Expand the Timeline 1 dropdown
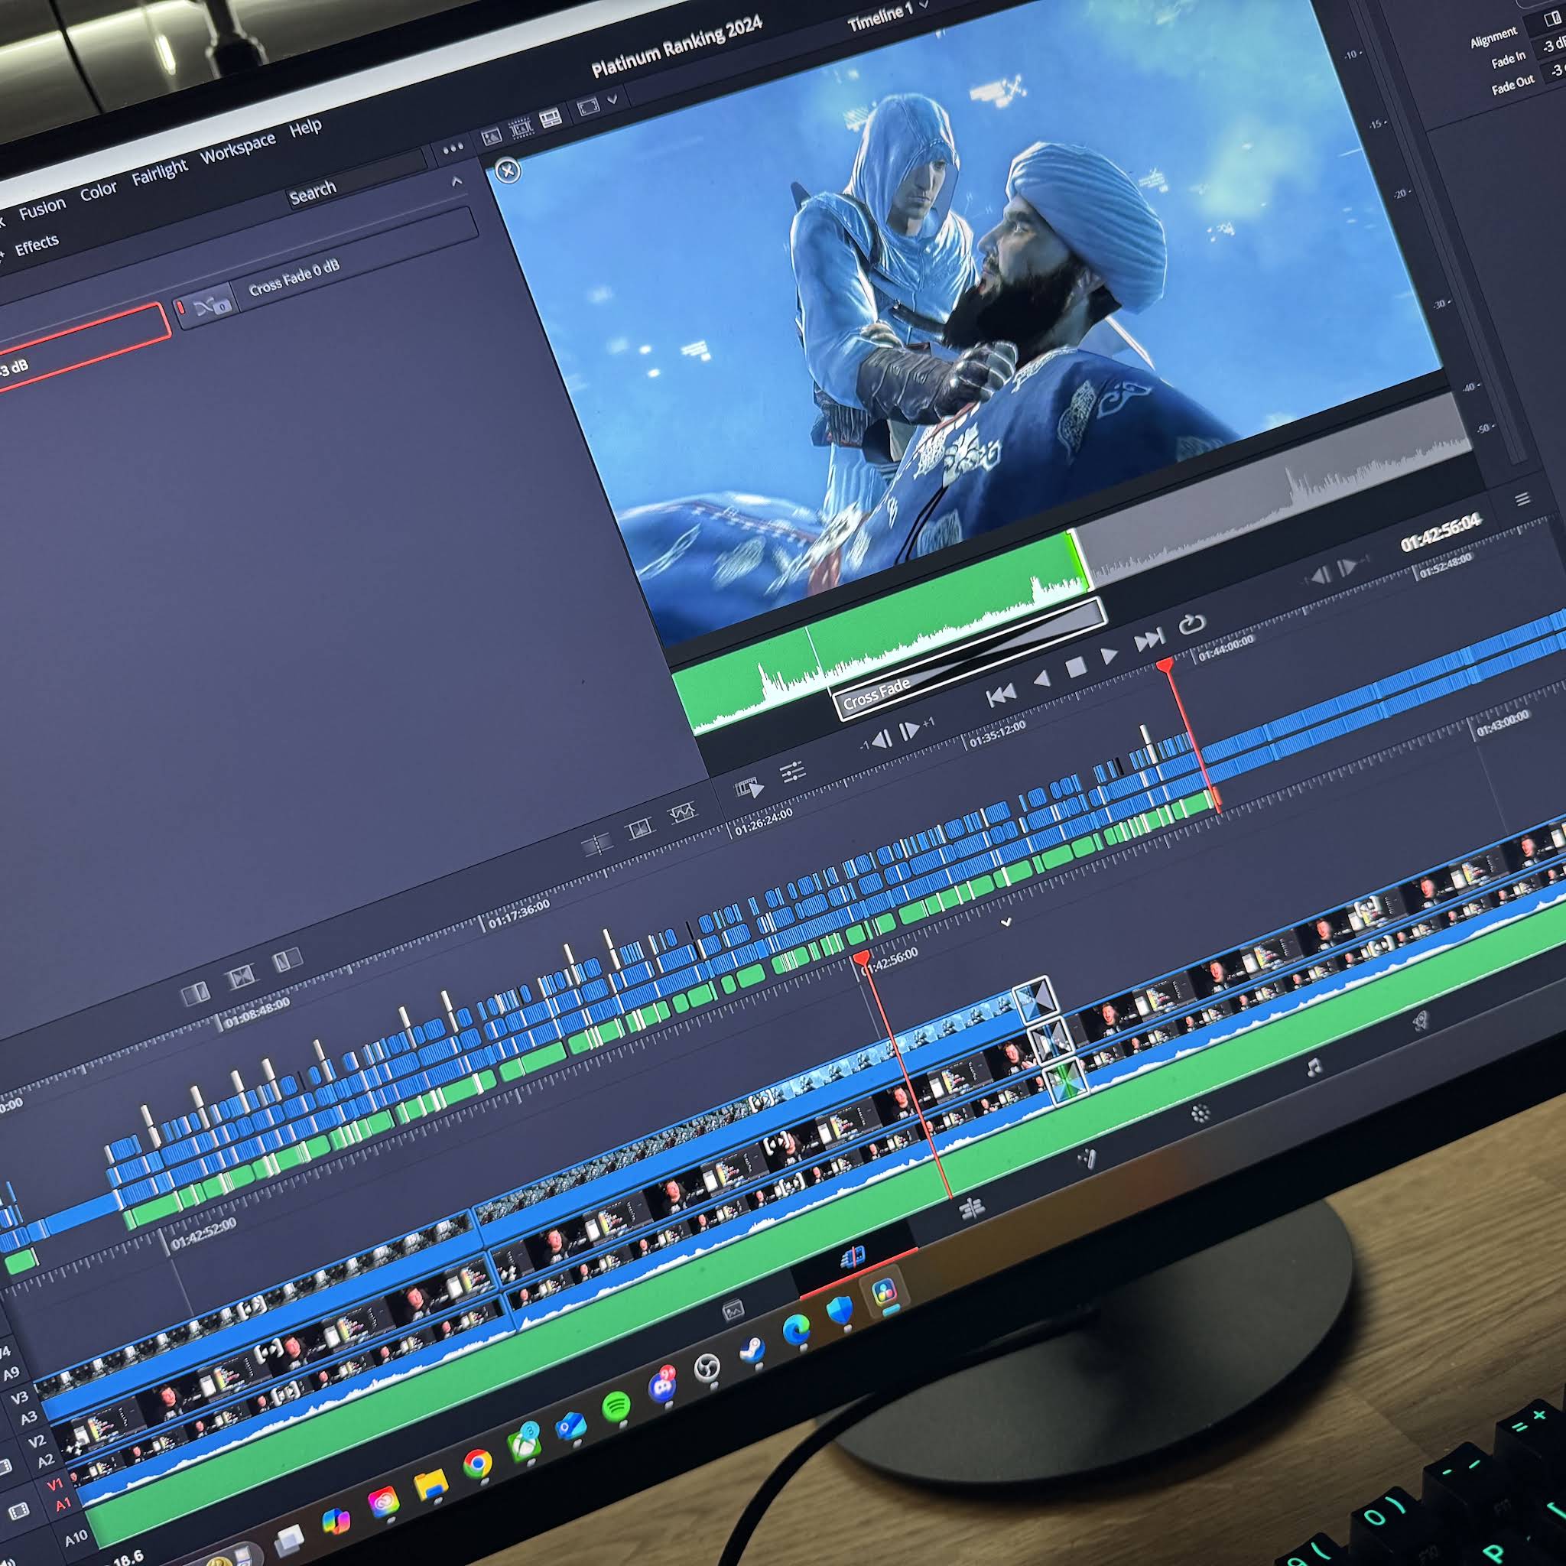Image resolution: width=1566 pixels, height=1566 pixels. pos(924,5)
